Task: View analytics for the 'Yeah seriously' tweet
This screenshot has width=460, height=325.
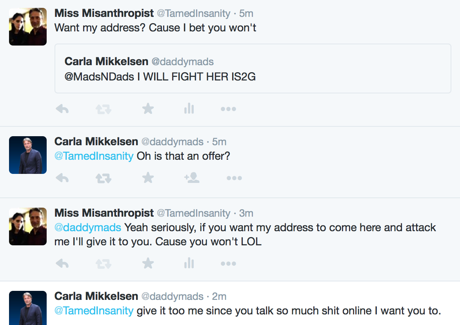Action: pos(189,263)
